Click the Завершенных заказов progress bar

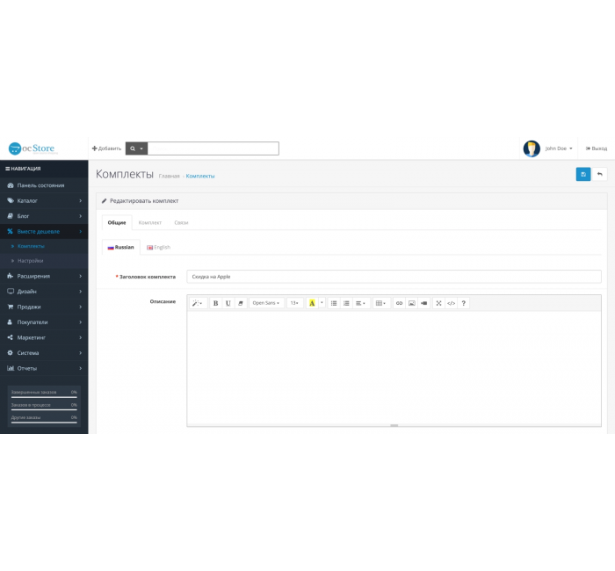44,397
